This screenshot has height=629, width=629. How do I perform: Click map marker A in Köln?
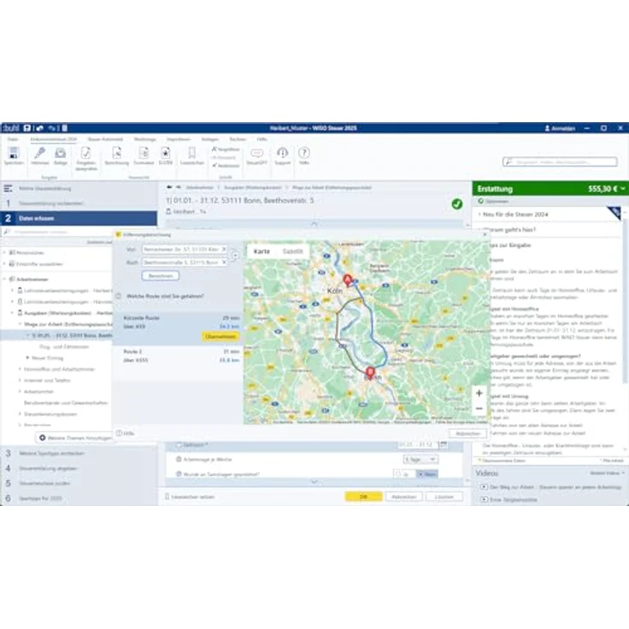pyautogui.click(x=347, y=280)
